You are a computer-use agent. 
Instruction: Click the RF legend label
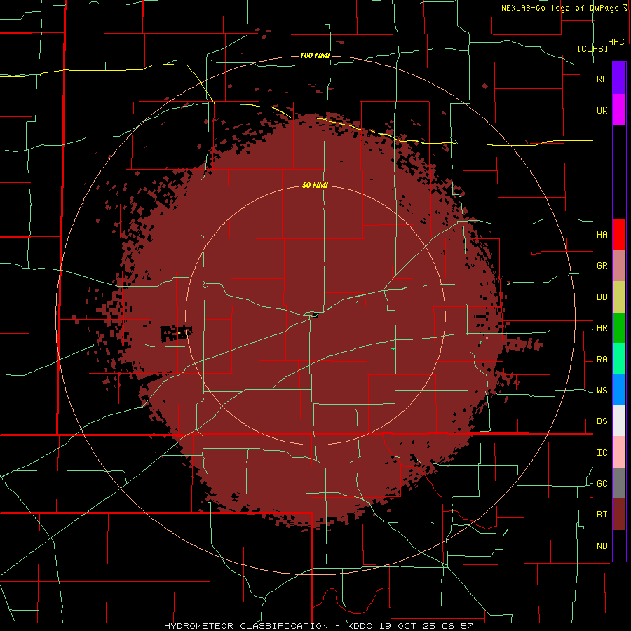tap(602, 79)
